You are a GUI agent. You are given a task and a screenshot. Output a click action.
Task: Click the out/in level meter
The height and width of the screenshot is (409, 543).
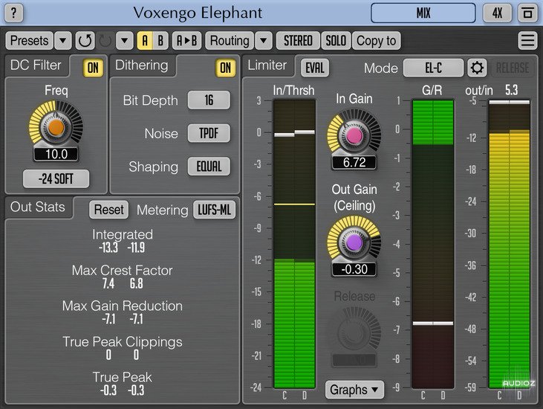point(509,244)
